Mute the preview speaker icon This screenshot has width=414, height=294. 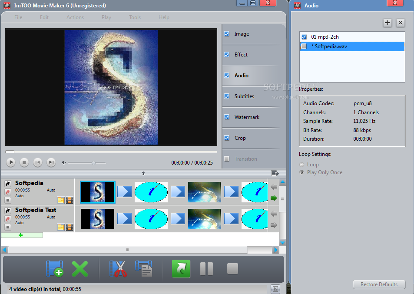pos(63,162)
